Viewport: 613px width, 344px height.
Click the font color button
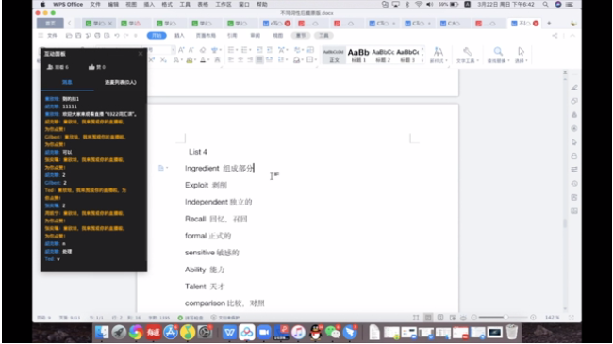203,59
